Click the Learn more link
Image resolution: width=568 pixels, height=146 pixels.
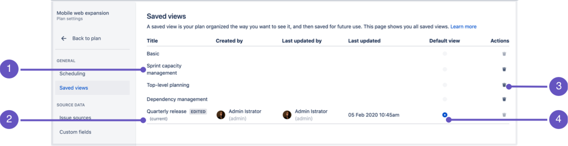pyautogui.click(x=463, y=27)
